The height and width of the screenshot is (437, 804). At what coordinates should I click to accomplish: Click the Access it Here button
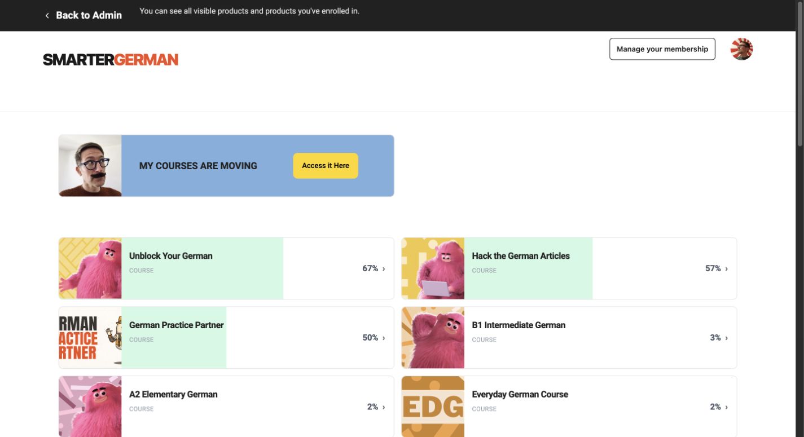(326, 166)
